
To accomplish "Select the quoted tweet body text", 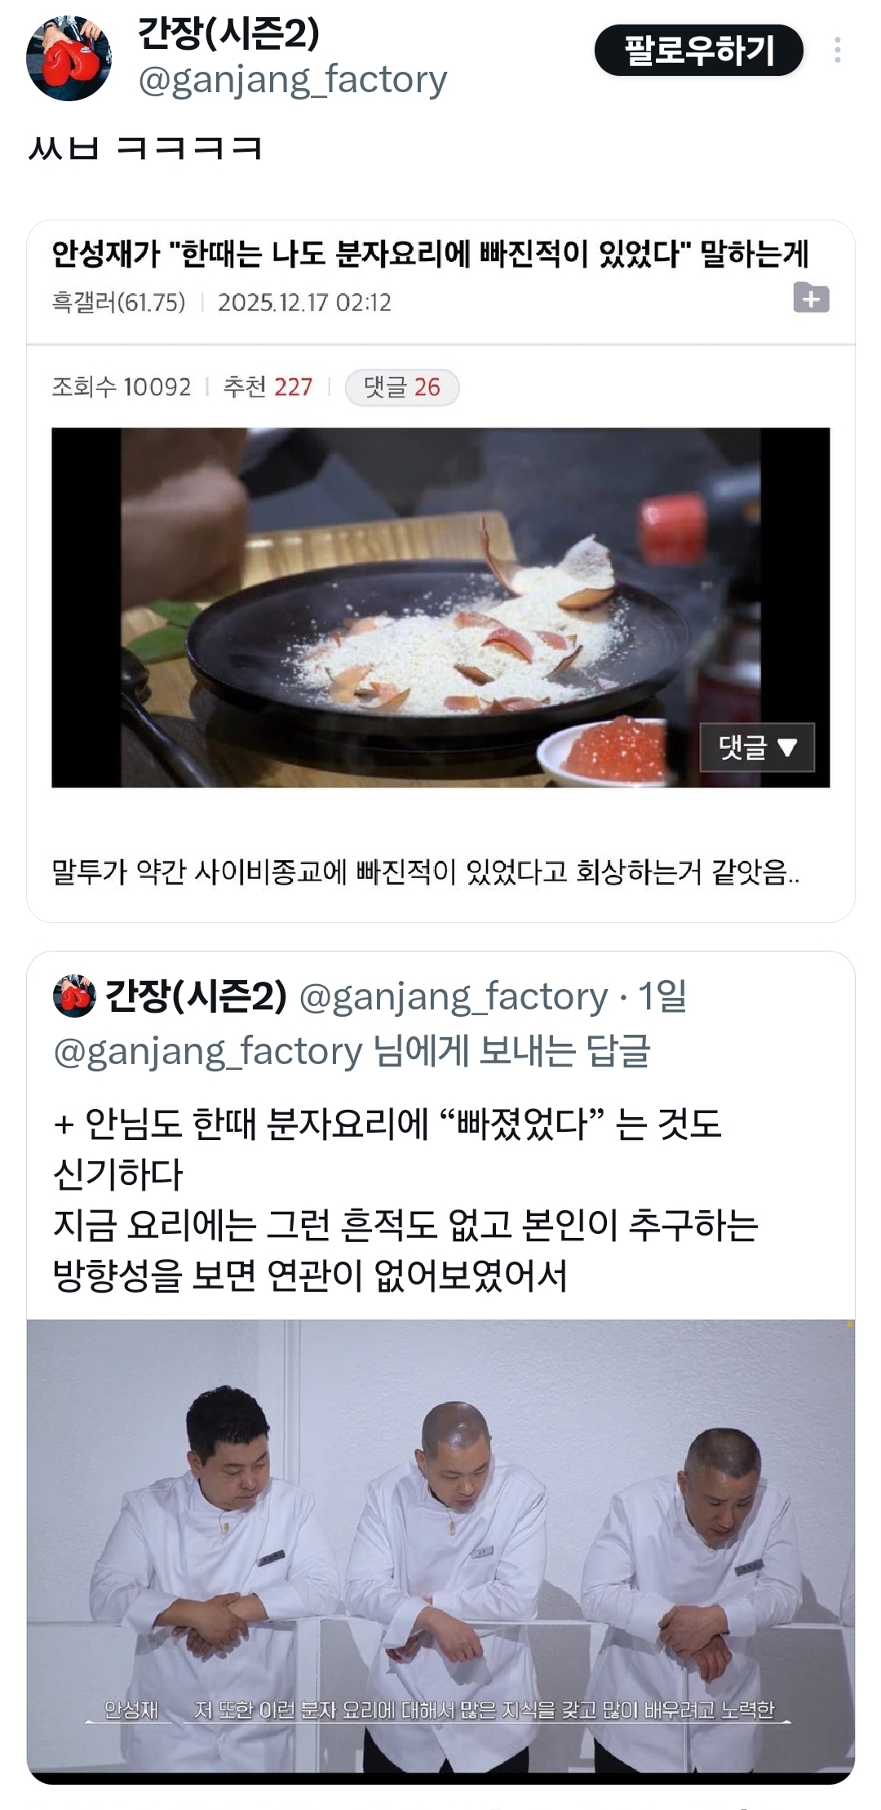I will pos(405,1200).
